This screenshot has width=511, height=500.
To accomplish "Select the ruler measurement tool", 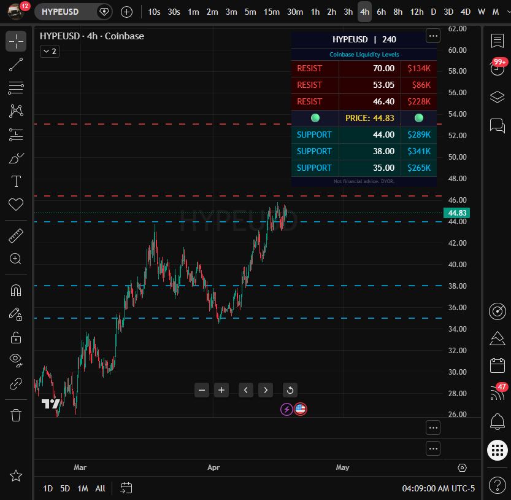I will 16,235.
